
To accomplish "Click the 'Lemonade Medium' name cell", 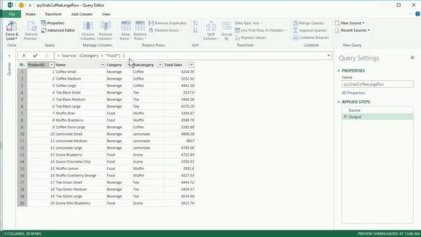I will 80,141.
